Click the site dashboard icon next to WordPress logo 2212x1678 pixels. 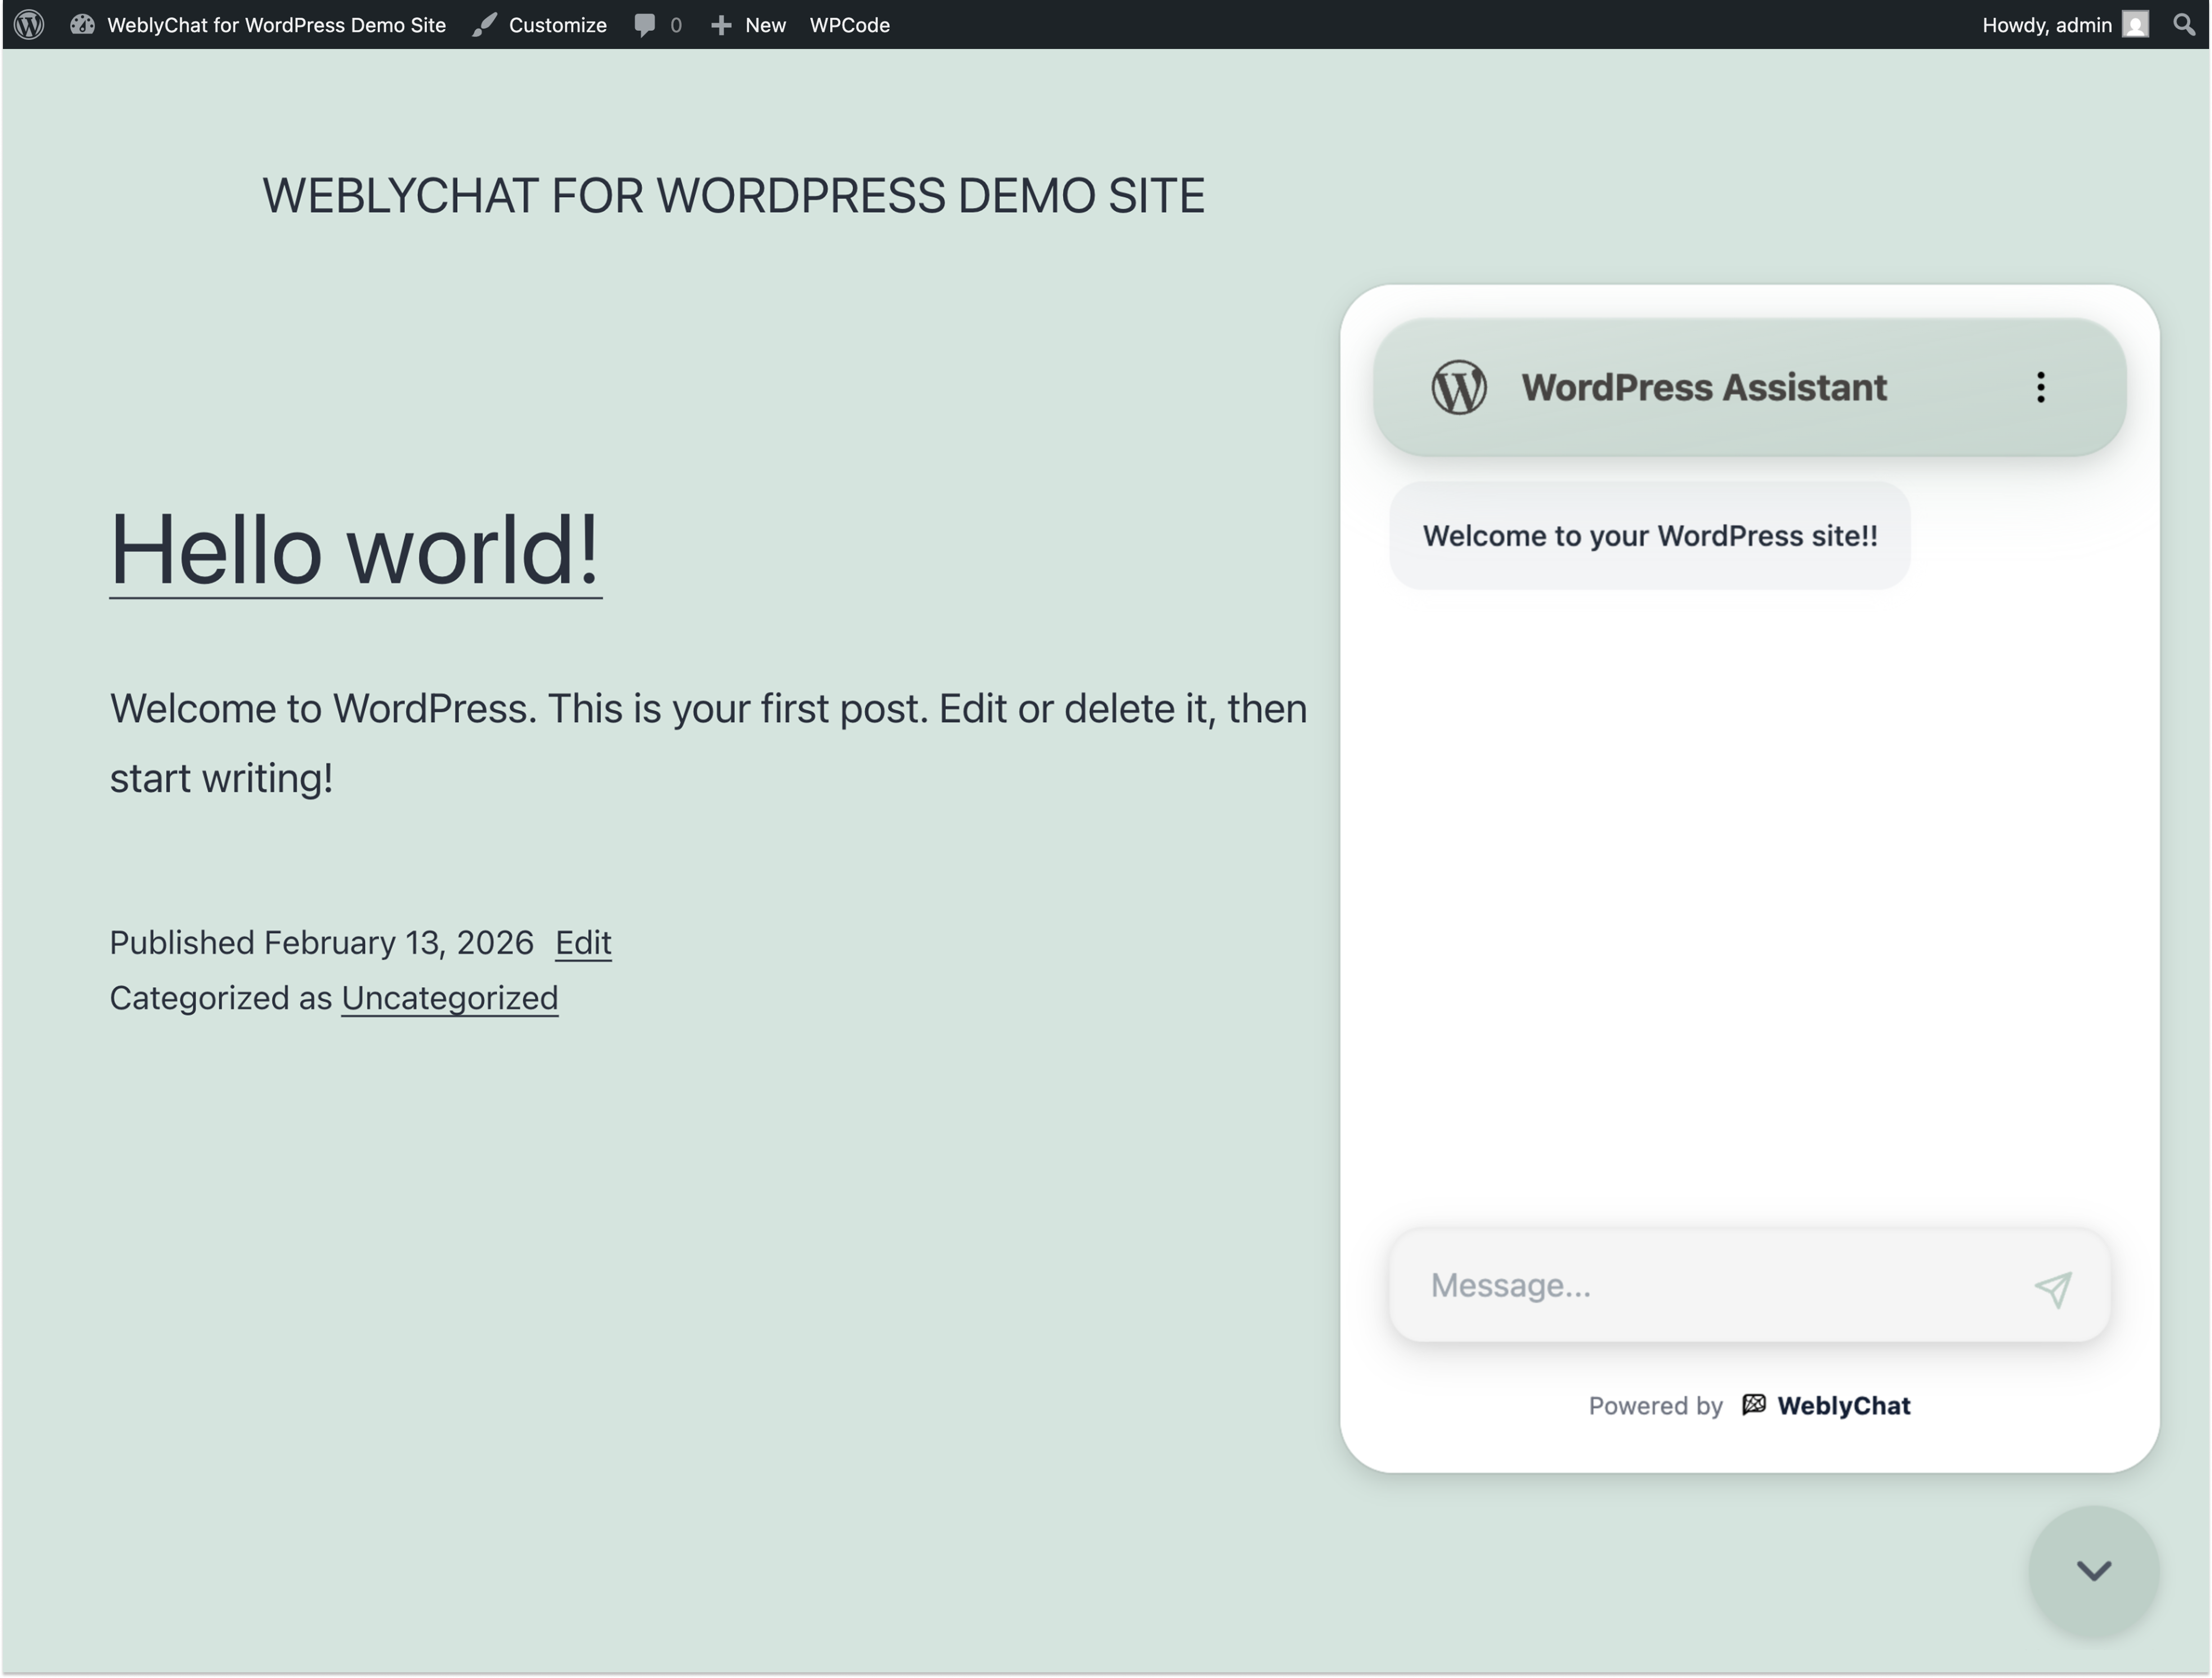point(83,24)
